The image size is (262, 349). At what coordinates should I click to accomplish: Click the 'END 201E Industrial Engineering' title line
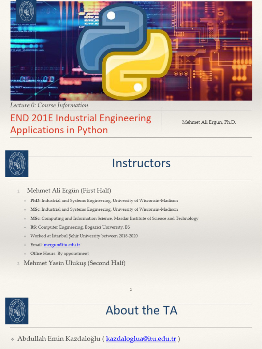pyautogui.click(x=81, y=118)
